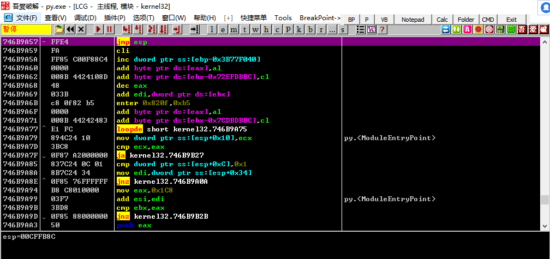Launch Calc from the toolbar
This screenshot has height=259, width=550.
[443, 20]
